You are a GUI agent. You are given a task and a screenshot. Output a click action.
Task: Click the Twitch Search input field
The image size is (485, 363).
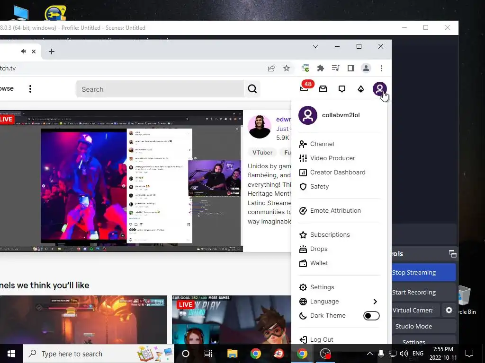[160, 89]
